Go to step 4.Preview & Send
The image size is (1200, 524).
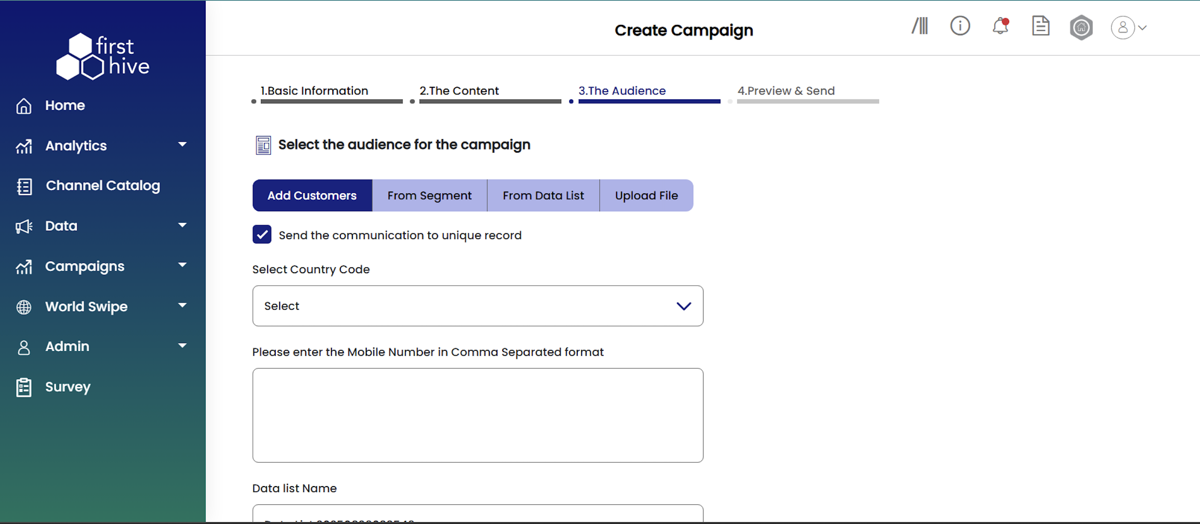point(786,91)
